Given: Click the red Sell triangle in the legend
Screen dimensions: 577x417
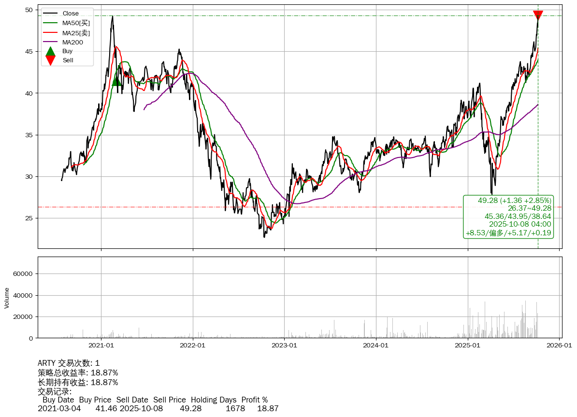Looking at the screenshot, I should pos(50,60).
